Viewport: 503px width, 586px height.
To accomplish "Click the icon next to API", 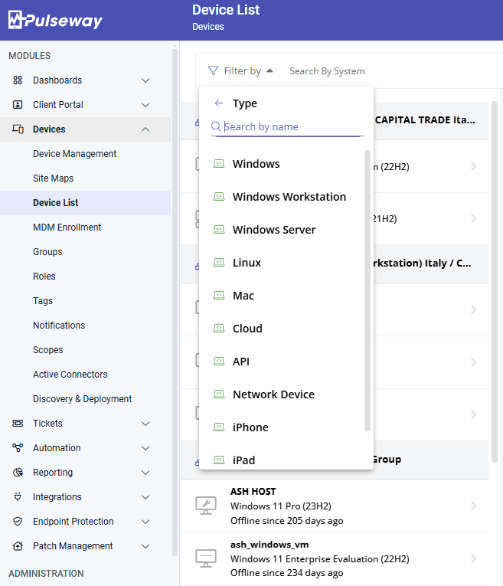I will [x=219, y=361].
